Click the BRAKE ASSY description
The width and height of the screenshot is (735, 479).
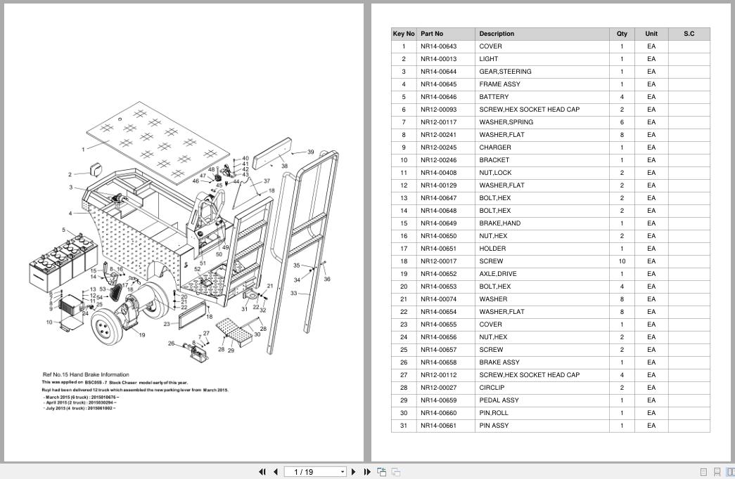click(499, 362)
